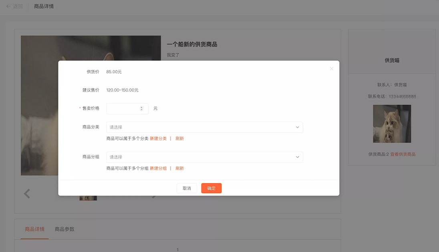This screenshot has width=439, height=252.
Task: Click the 取消 button
Action: 187,188
